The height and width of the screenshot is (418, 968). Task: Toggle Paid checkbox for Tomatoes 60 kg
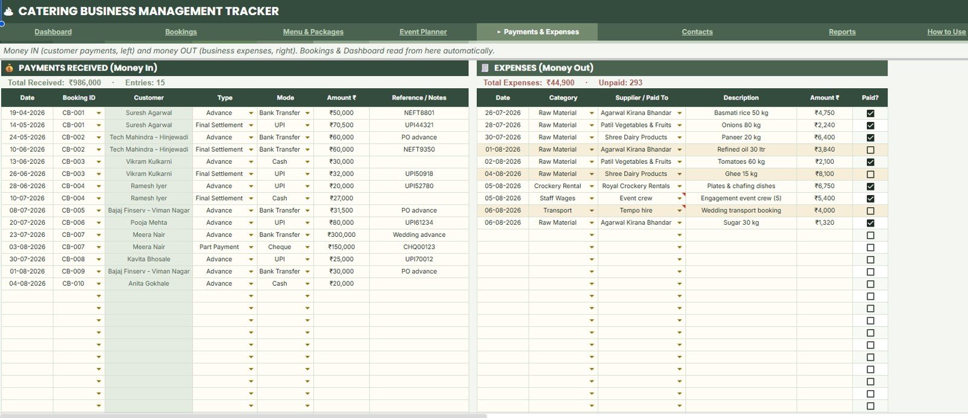pyautogui.click(x=870, y=162)
